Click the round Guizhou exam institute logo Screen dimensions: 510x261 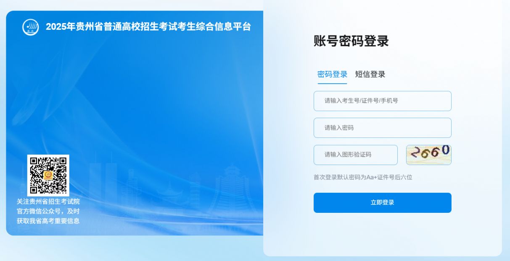click(x=31, y=27)
